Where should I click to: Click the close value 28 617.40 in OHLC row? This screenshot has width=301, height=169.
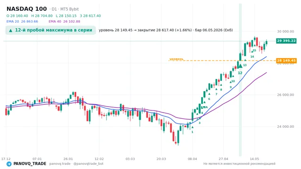[90, 15]
